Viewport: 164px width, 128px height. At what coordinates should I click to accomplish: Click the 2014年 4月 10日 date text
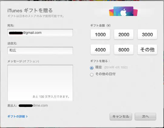point(116,68)
